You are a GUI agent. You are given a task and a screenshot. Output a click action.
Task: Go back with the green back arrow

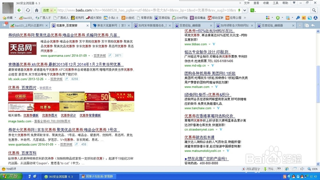(19, 10)
